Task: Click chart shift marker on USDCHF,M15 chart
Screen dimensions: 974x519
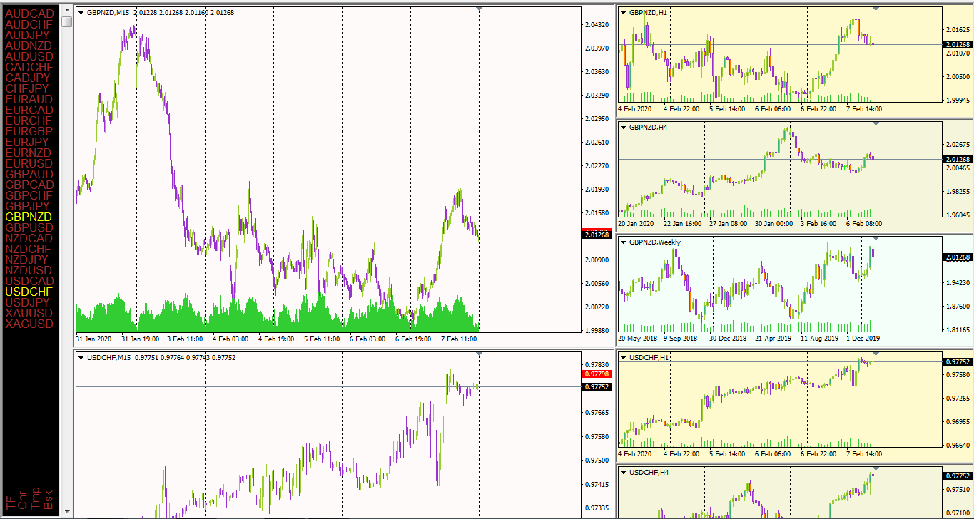Action: coord(479,354)
